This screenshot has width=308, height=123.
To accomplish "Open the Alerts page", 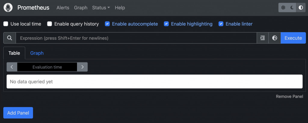I will tap(63, 8).
